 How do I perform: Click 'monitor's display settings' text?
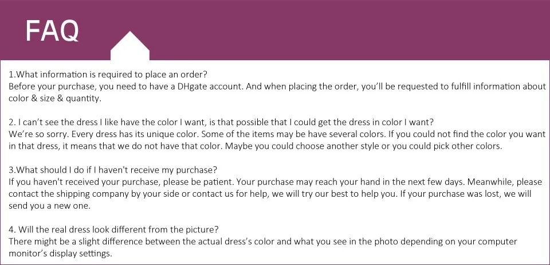tap(60, 254)
